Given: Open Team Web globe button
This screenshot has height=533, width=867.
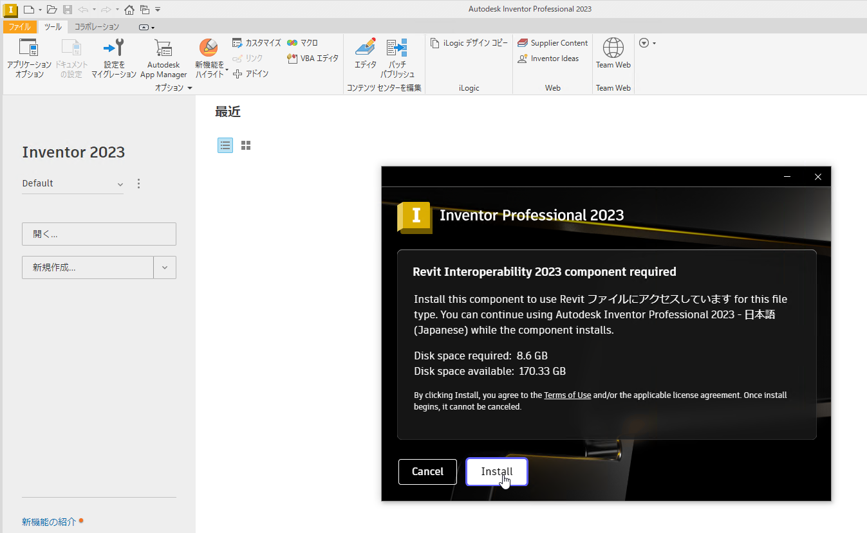Looking at the screenshot, I should pyautogui.click(x=613, y=53).
